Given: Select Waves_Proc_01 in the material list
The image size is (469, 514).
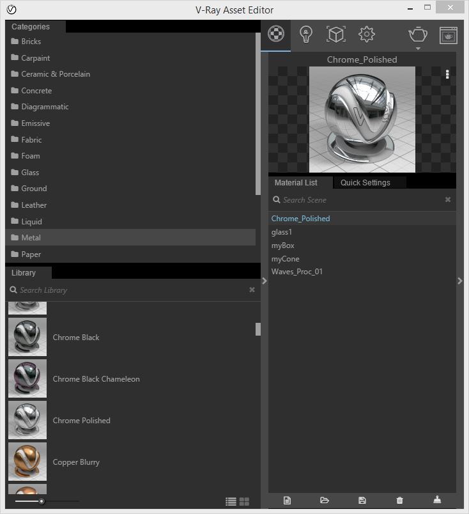Looking at the screenshot, I should [x=362, y=272].
